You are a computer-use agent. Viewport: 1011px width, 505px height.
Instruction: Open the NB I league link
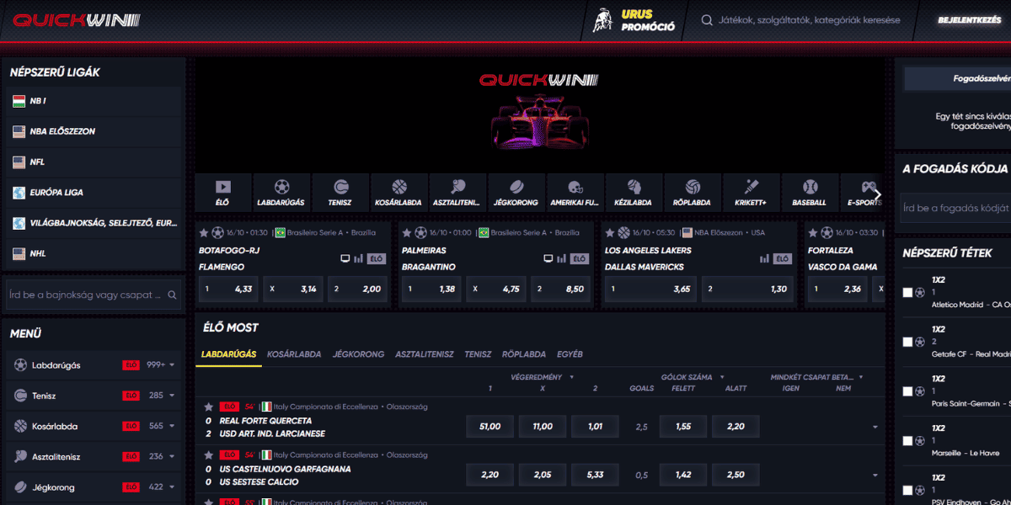point(93,101)
